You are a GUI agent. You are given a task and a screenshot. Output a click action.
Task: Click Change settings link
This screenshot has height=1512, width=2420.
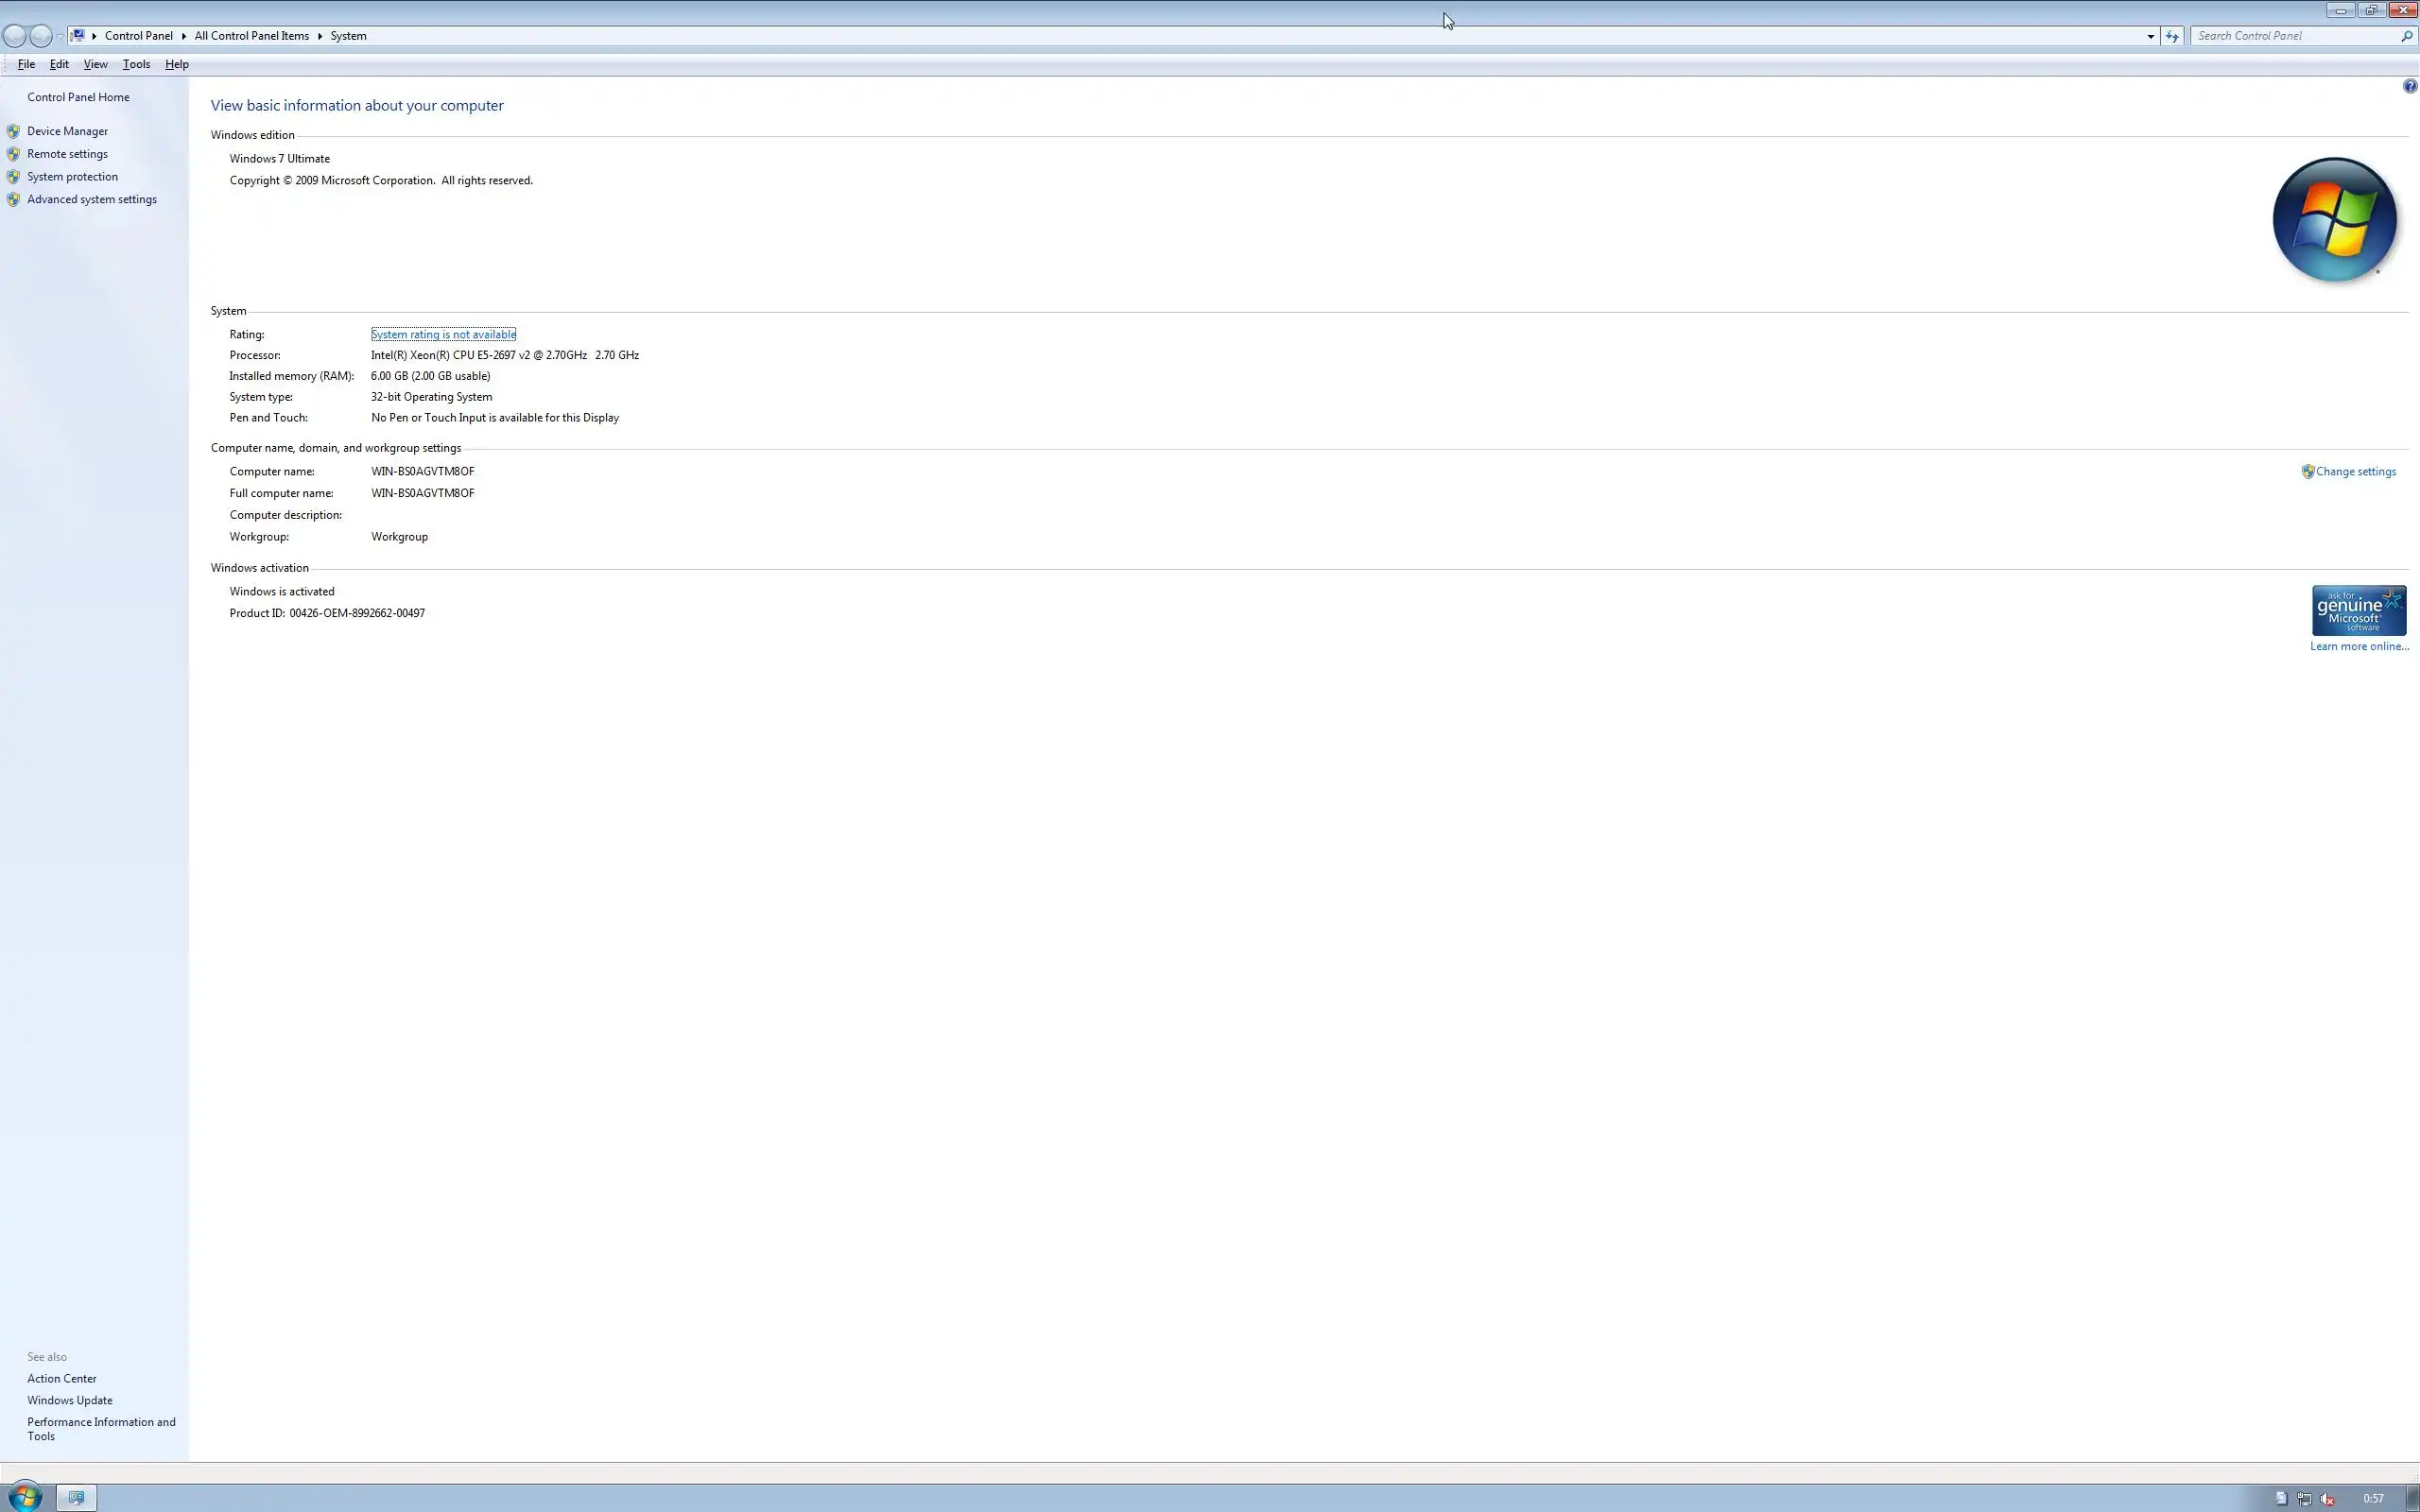click(2355, 471)
